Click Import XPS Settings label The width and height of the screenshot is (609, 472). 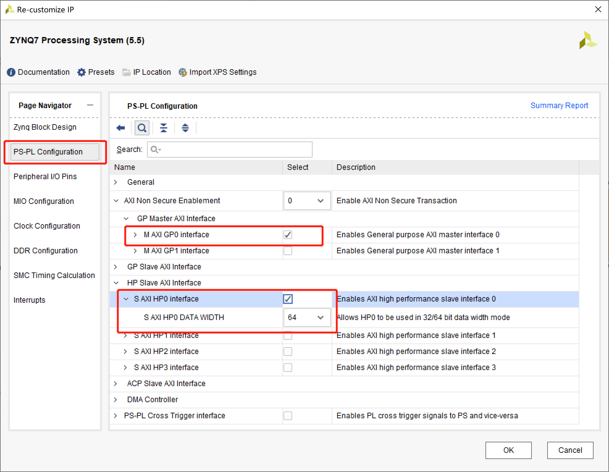point(223,72)
